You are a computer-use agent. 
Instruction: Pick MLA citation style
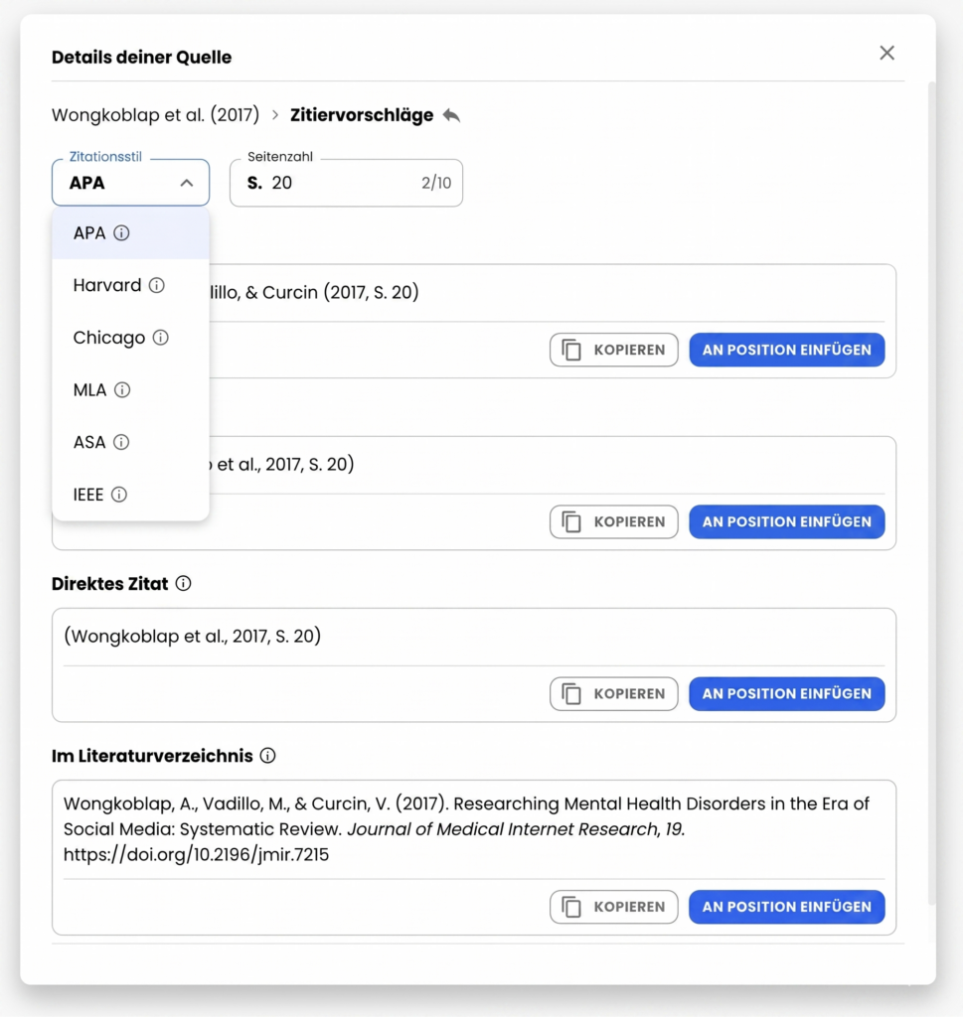point(130,389)
